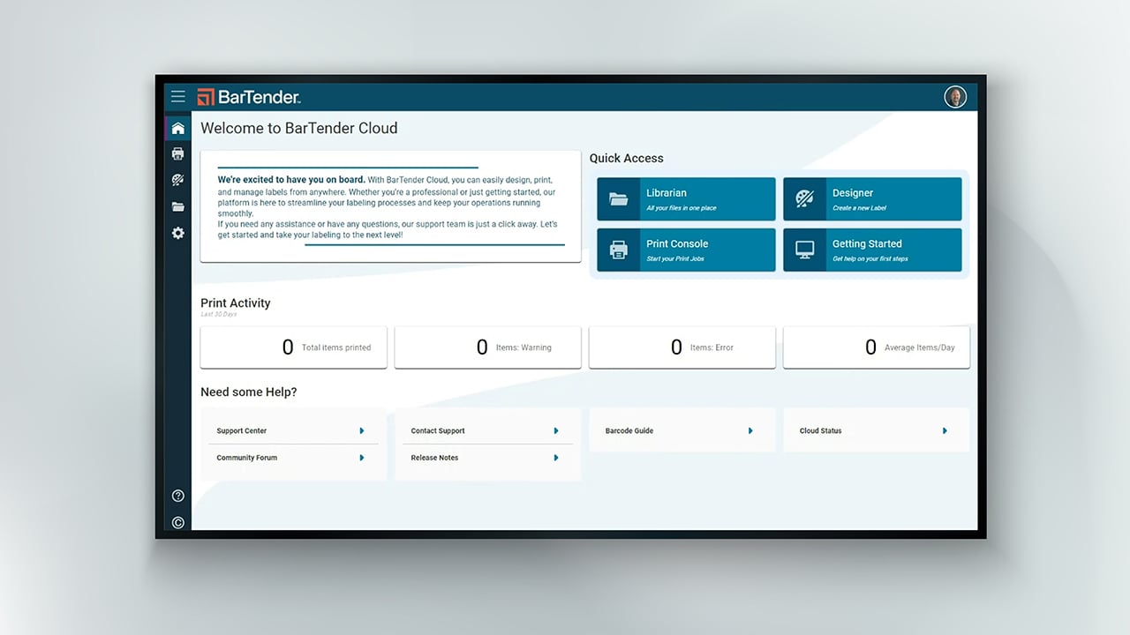1130x635 pixels.
Task: Open the settings gear in the sidebar
Action: [x=177, y=233]
